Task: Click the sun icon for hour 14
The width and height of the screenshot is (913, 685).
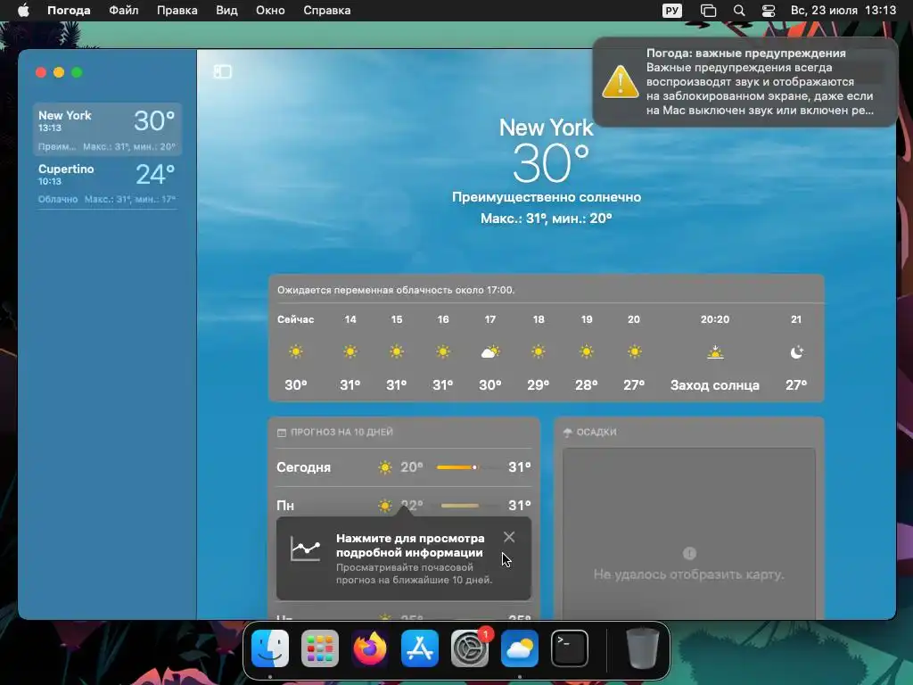Action: tap(350, 351)
